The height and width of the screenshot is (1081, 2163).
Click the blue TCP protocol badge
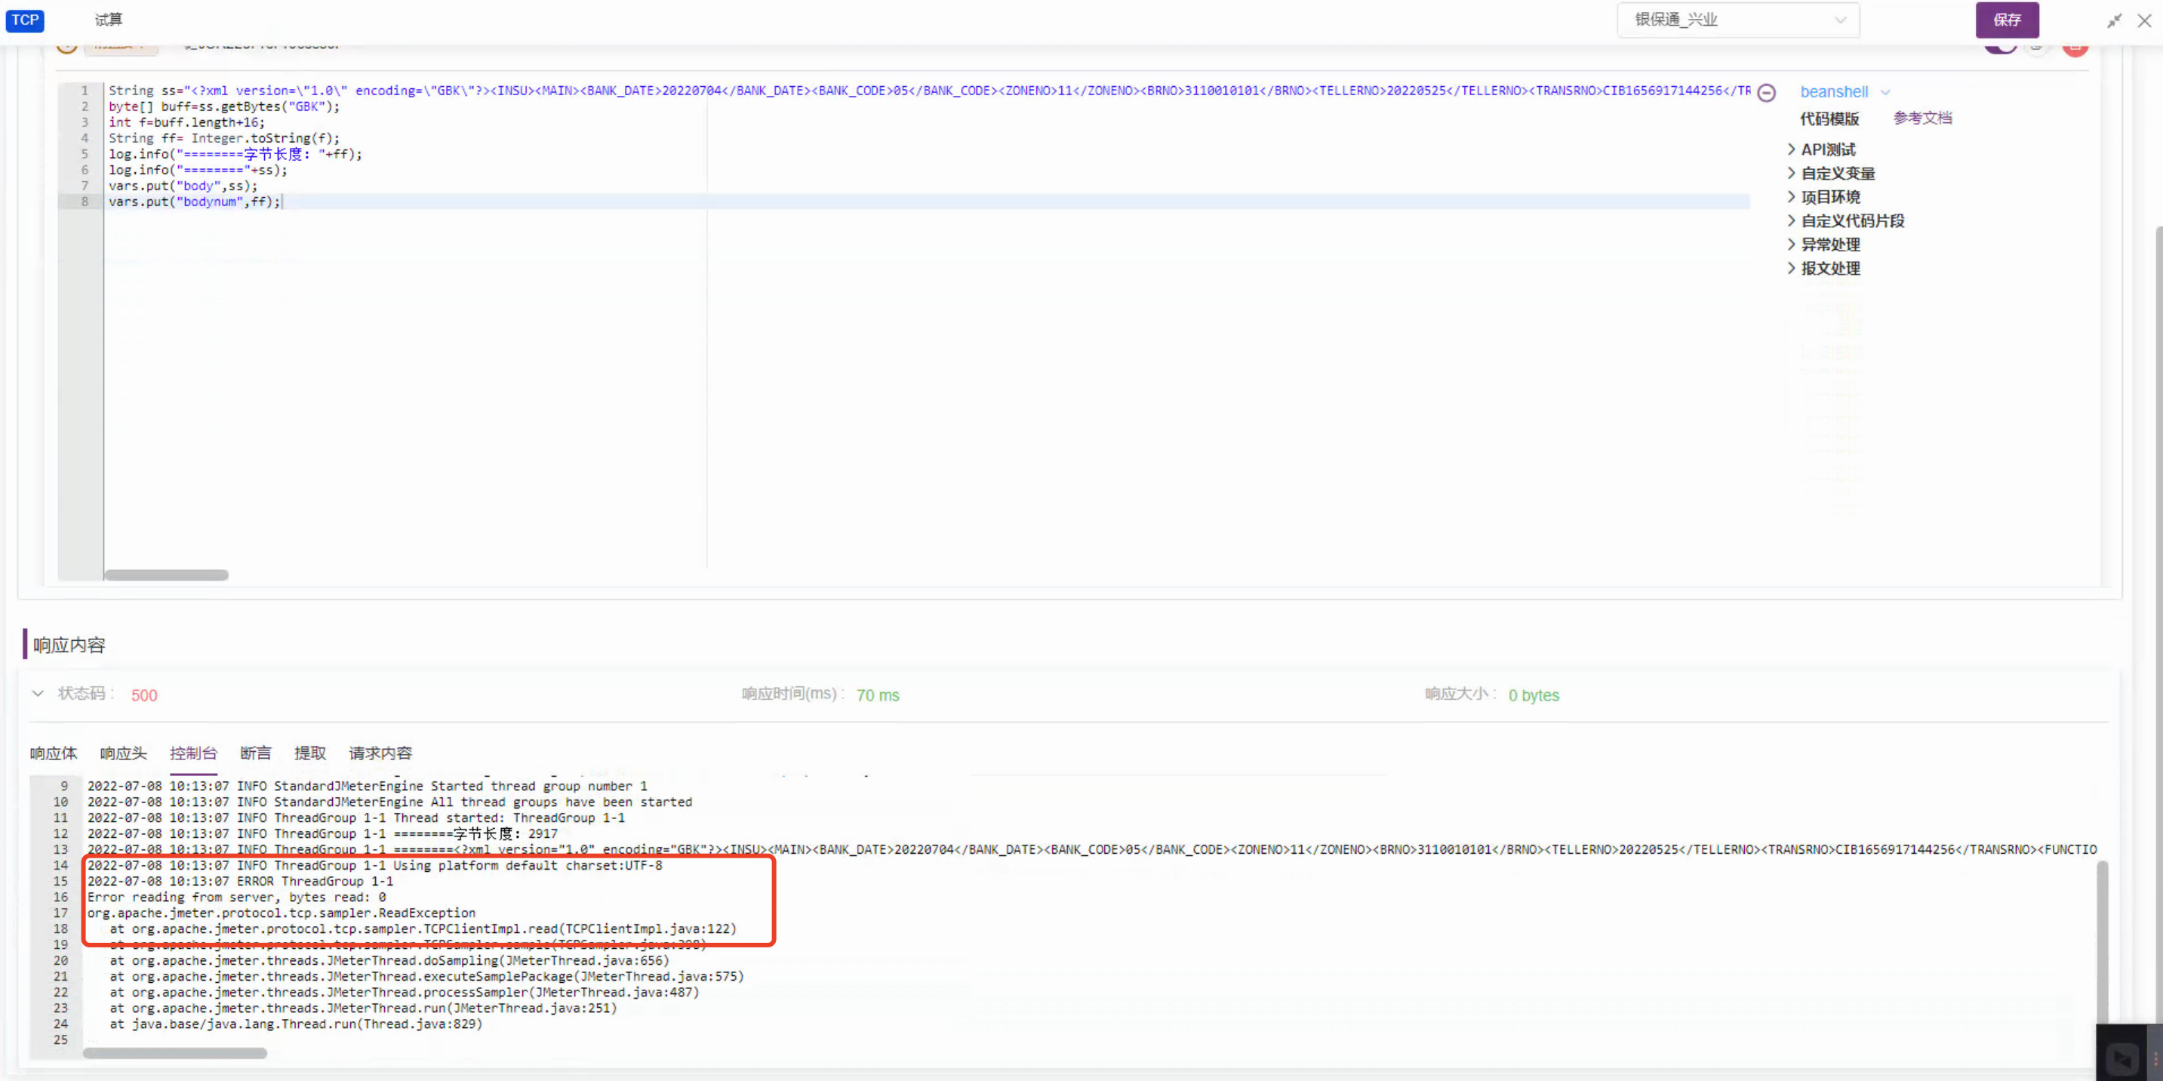tap(25, 20)
